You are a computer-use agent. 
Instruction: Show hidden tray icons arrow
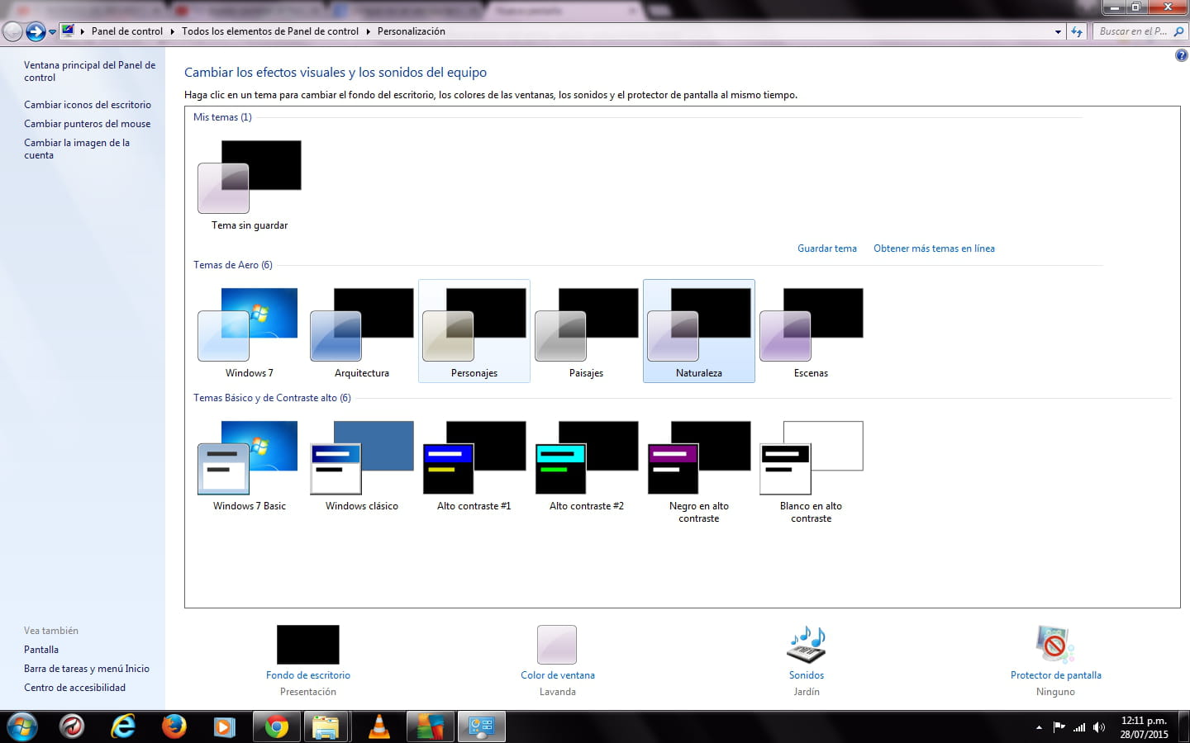[1039, 727]
